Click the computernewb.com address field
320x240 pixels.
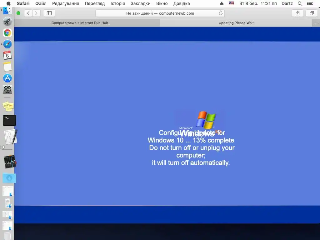click(160, 13)
